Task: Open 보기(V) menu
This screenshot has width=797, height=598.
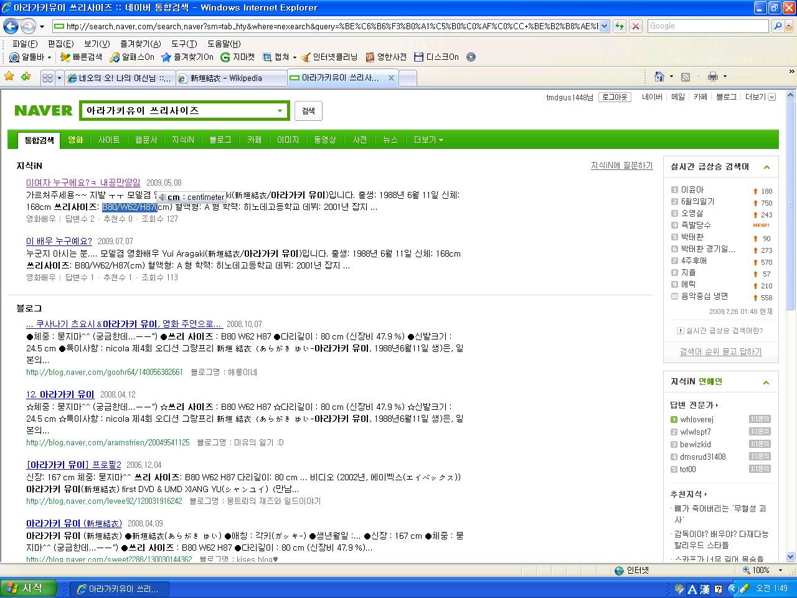Action: pyautogui.click(x=97, y=44)
